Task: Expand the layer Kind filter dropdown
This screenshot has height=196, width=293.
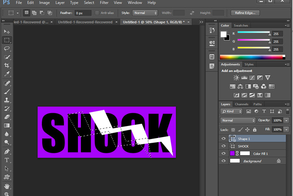Action: (x=231, y=111)
